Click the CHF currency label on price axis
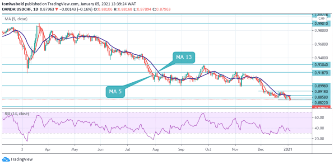Image resolution: width=334 pixels, height=165 pixels. [x=320, y=18]
